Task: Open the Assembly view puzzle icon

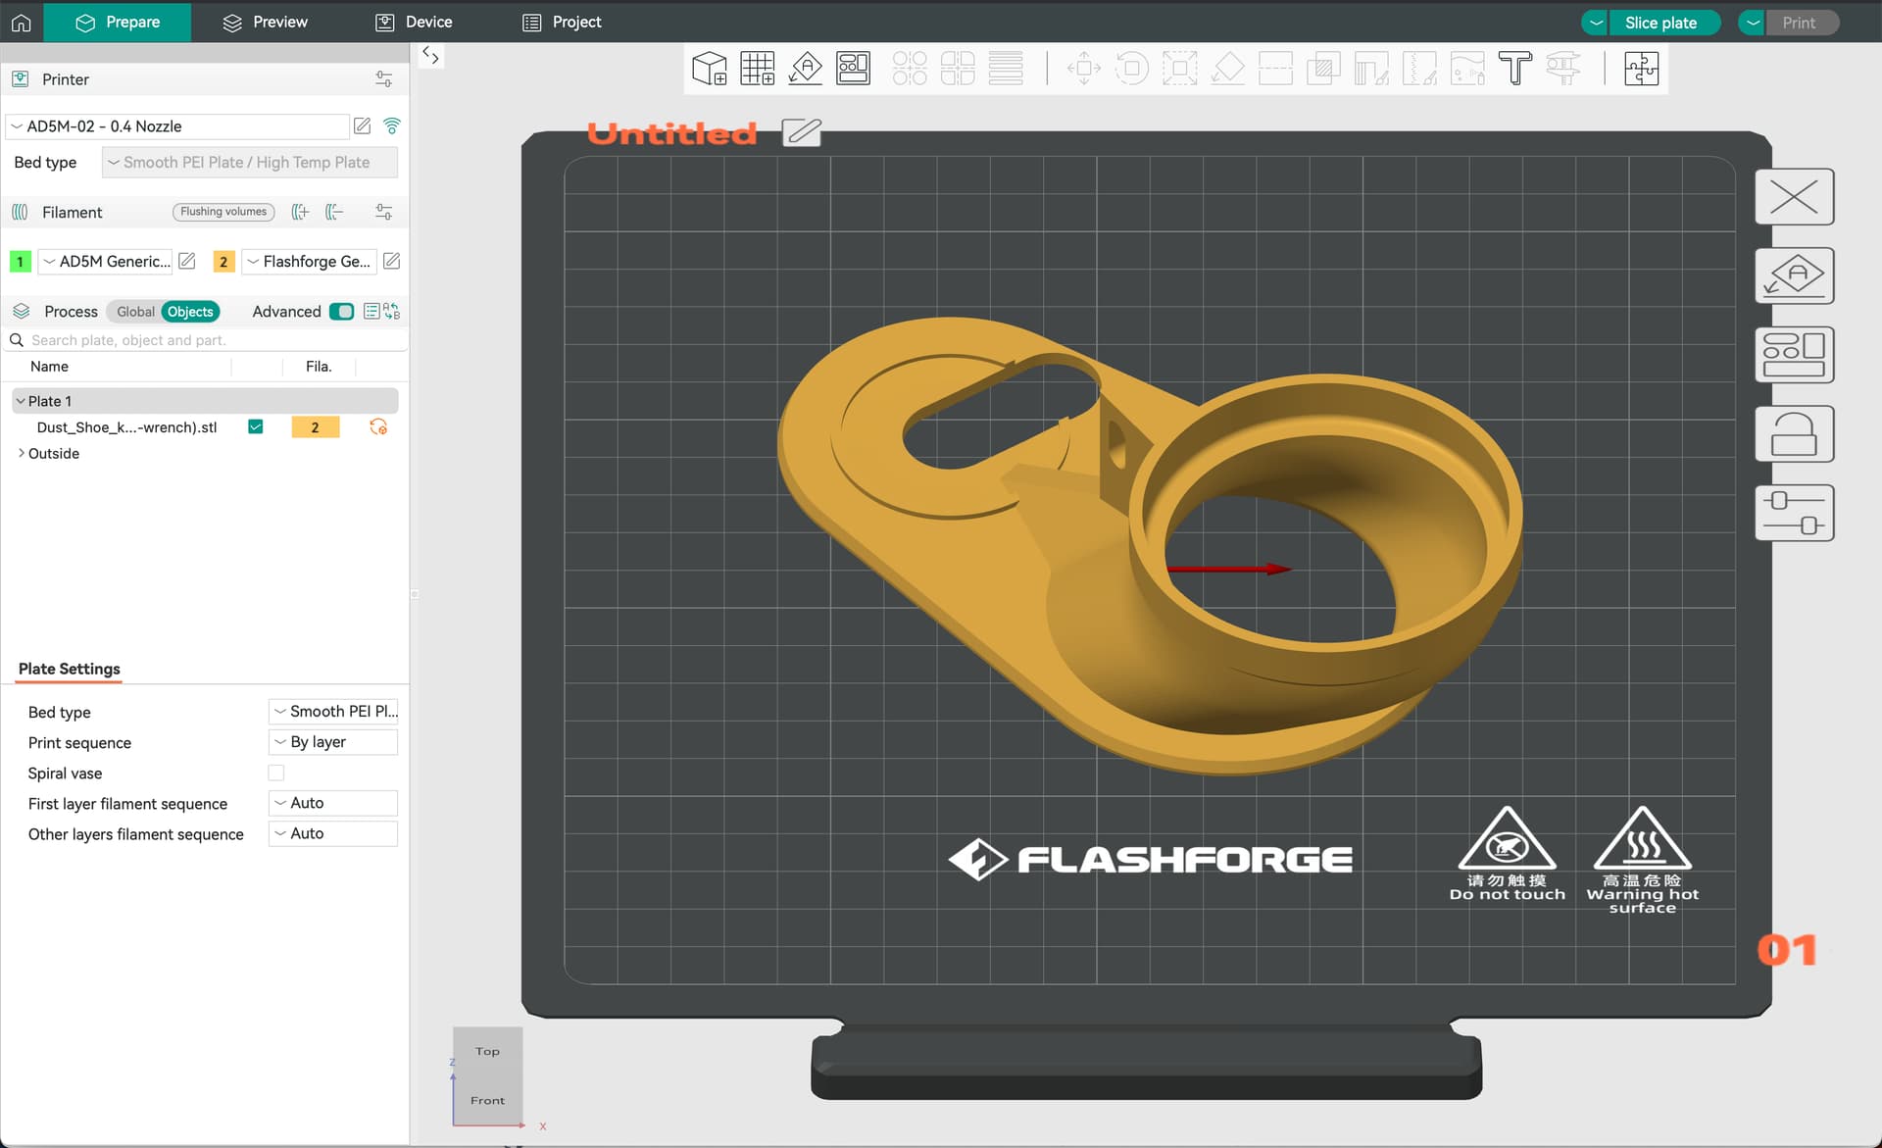Action: pos(1641,69)
